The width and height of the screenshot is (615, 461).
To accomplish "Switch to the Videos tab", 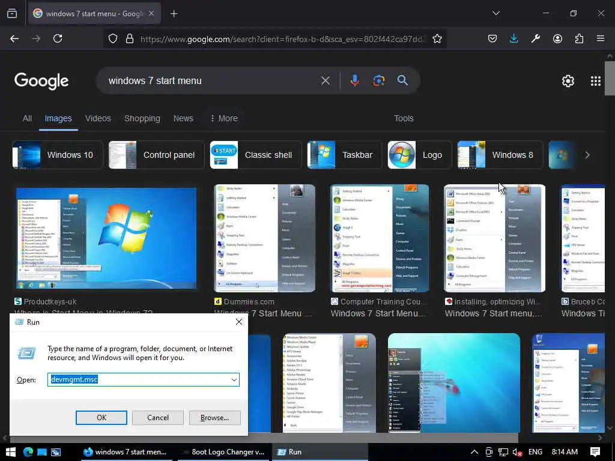I will 98,118.
